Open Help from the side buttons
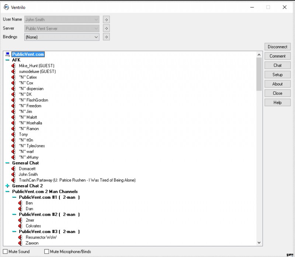 click(278, 103)
